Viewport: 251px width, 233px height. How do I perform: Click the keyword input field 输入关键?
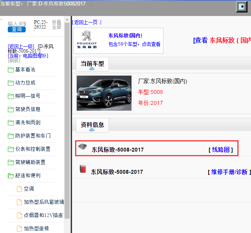[x=17, y=24]
